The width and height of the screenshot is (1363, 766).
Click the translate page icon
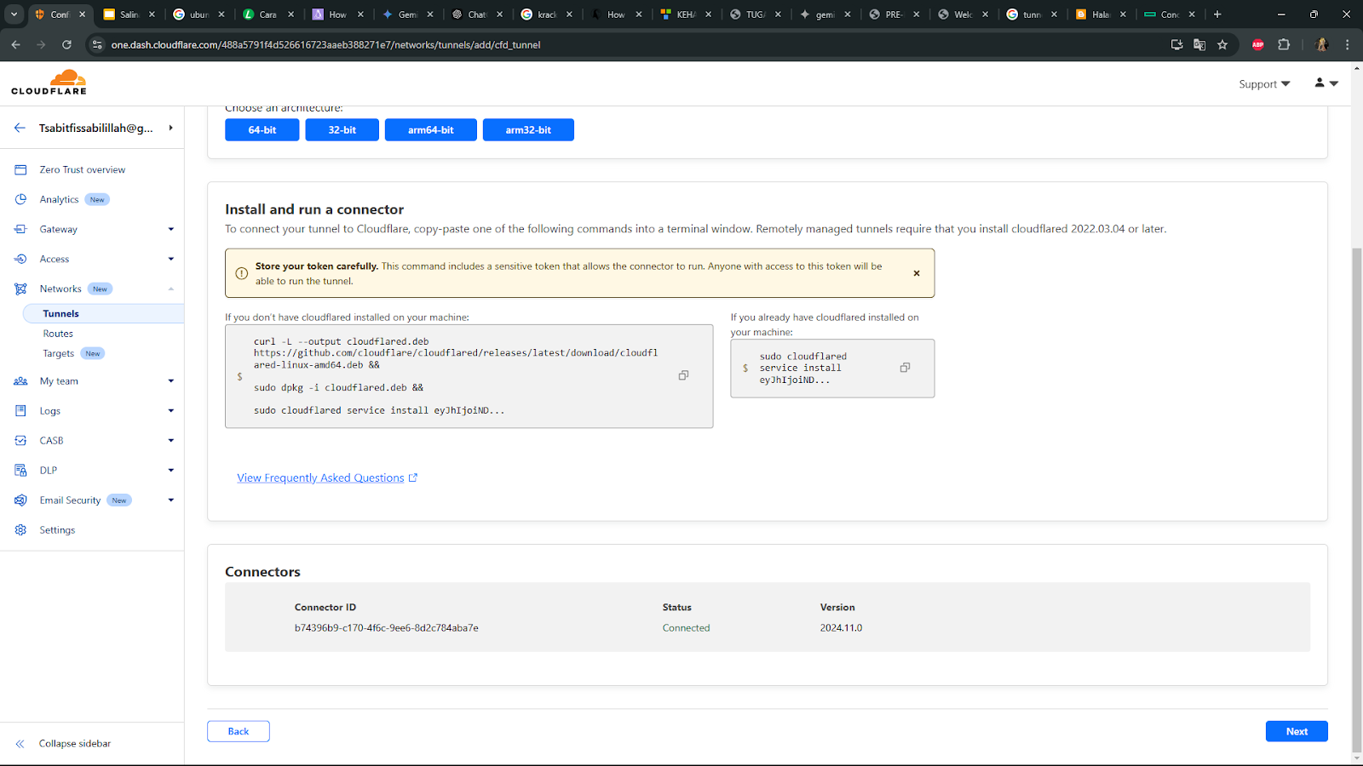[x=1199, y=45]
